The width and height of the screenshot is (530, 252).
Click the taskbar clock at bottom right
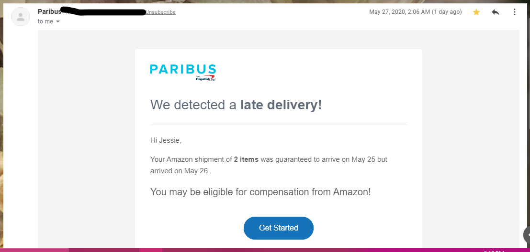pyautogui.click(x=493, y=250)
